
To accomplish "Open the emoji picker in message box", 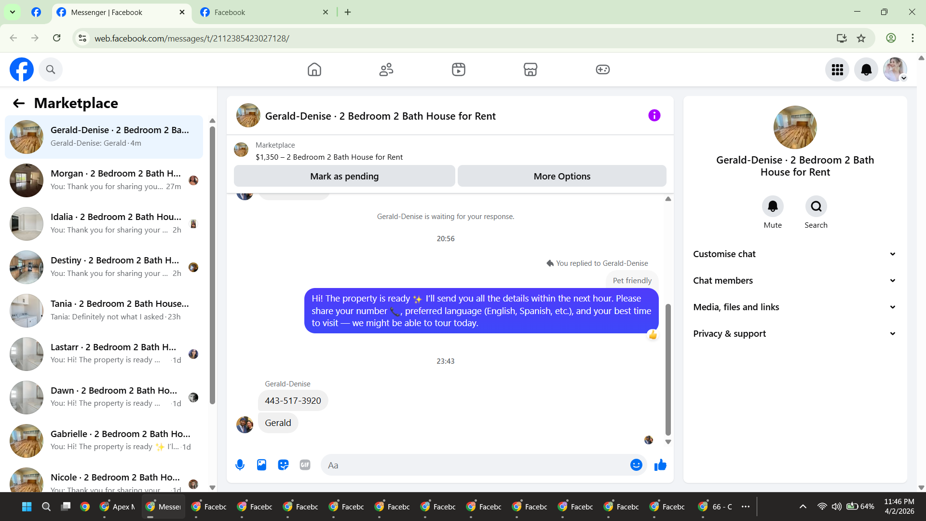I will point(636,465).
